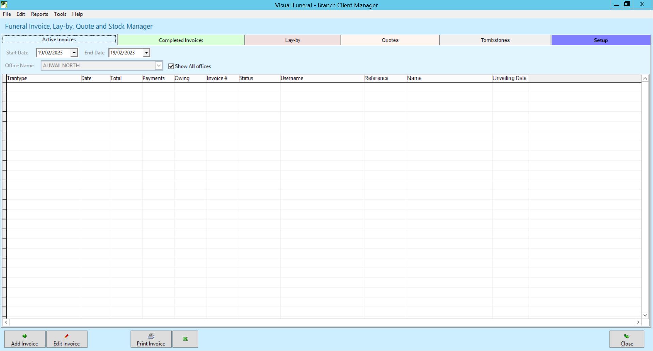This screenshot has width=653, height=351.
Task: Click the Add Invoice plus icon
Action: pyautogui.click(x=24, y=336)
